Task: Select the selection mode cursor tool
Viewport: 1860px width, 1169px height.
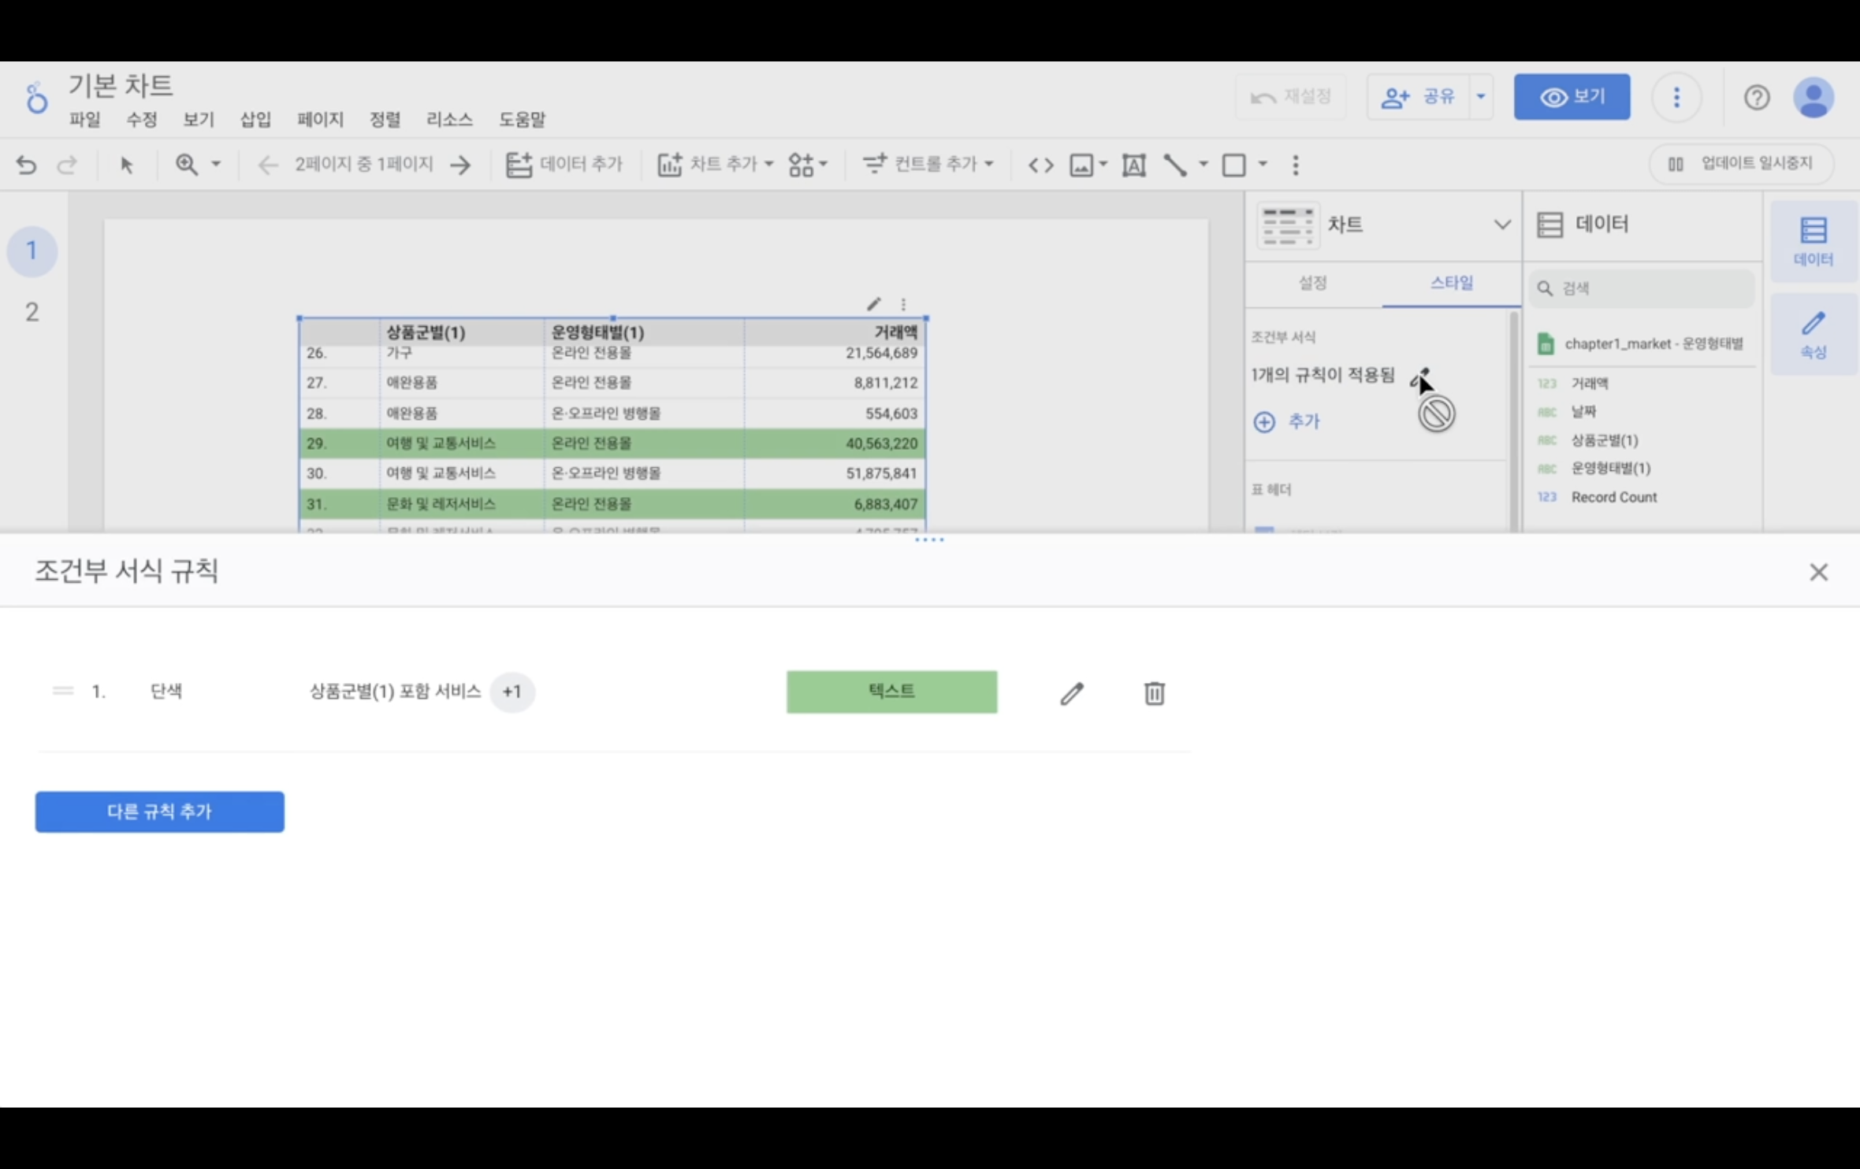Action: [126, 165]
